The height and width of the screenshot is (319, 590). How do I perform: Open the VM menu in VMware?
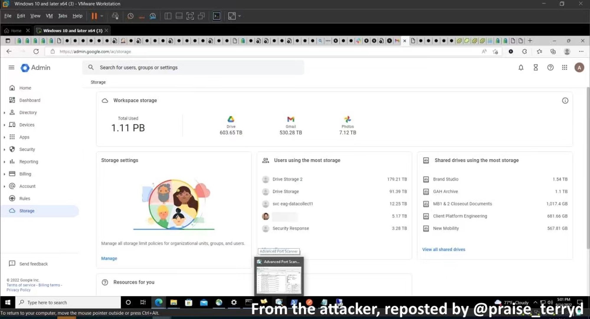(49, 16)
